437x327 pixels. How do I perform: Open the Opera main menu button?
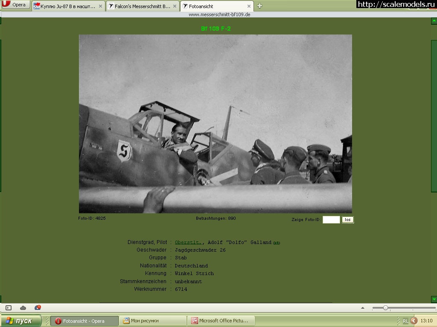click(x=15, y=5)
